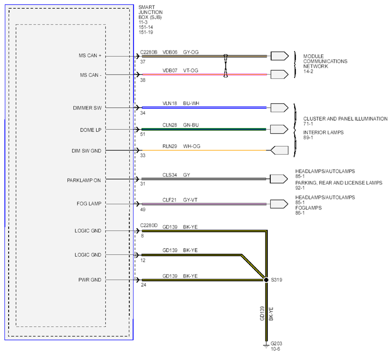Click wire number CLF21

click(x=169, y=200)
